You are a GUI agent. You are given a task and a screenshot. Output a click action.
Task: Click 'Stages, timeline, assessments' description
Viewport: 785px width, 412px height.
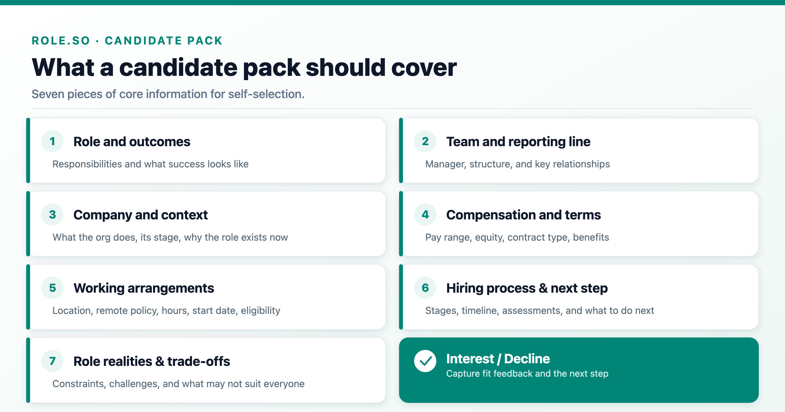[x=540, y=310]
